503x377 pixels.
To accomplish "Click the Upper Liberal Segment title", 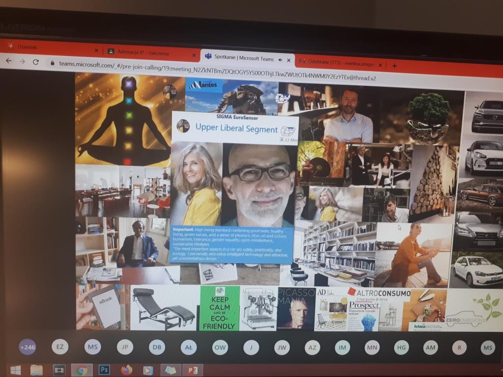I will coord(236,129).
